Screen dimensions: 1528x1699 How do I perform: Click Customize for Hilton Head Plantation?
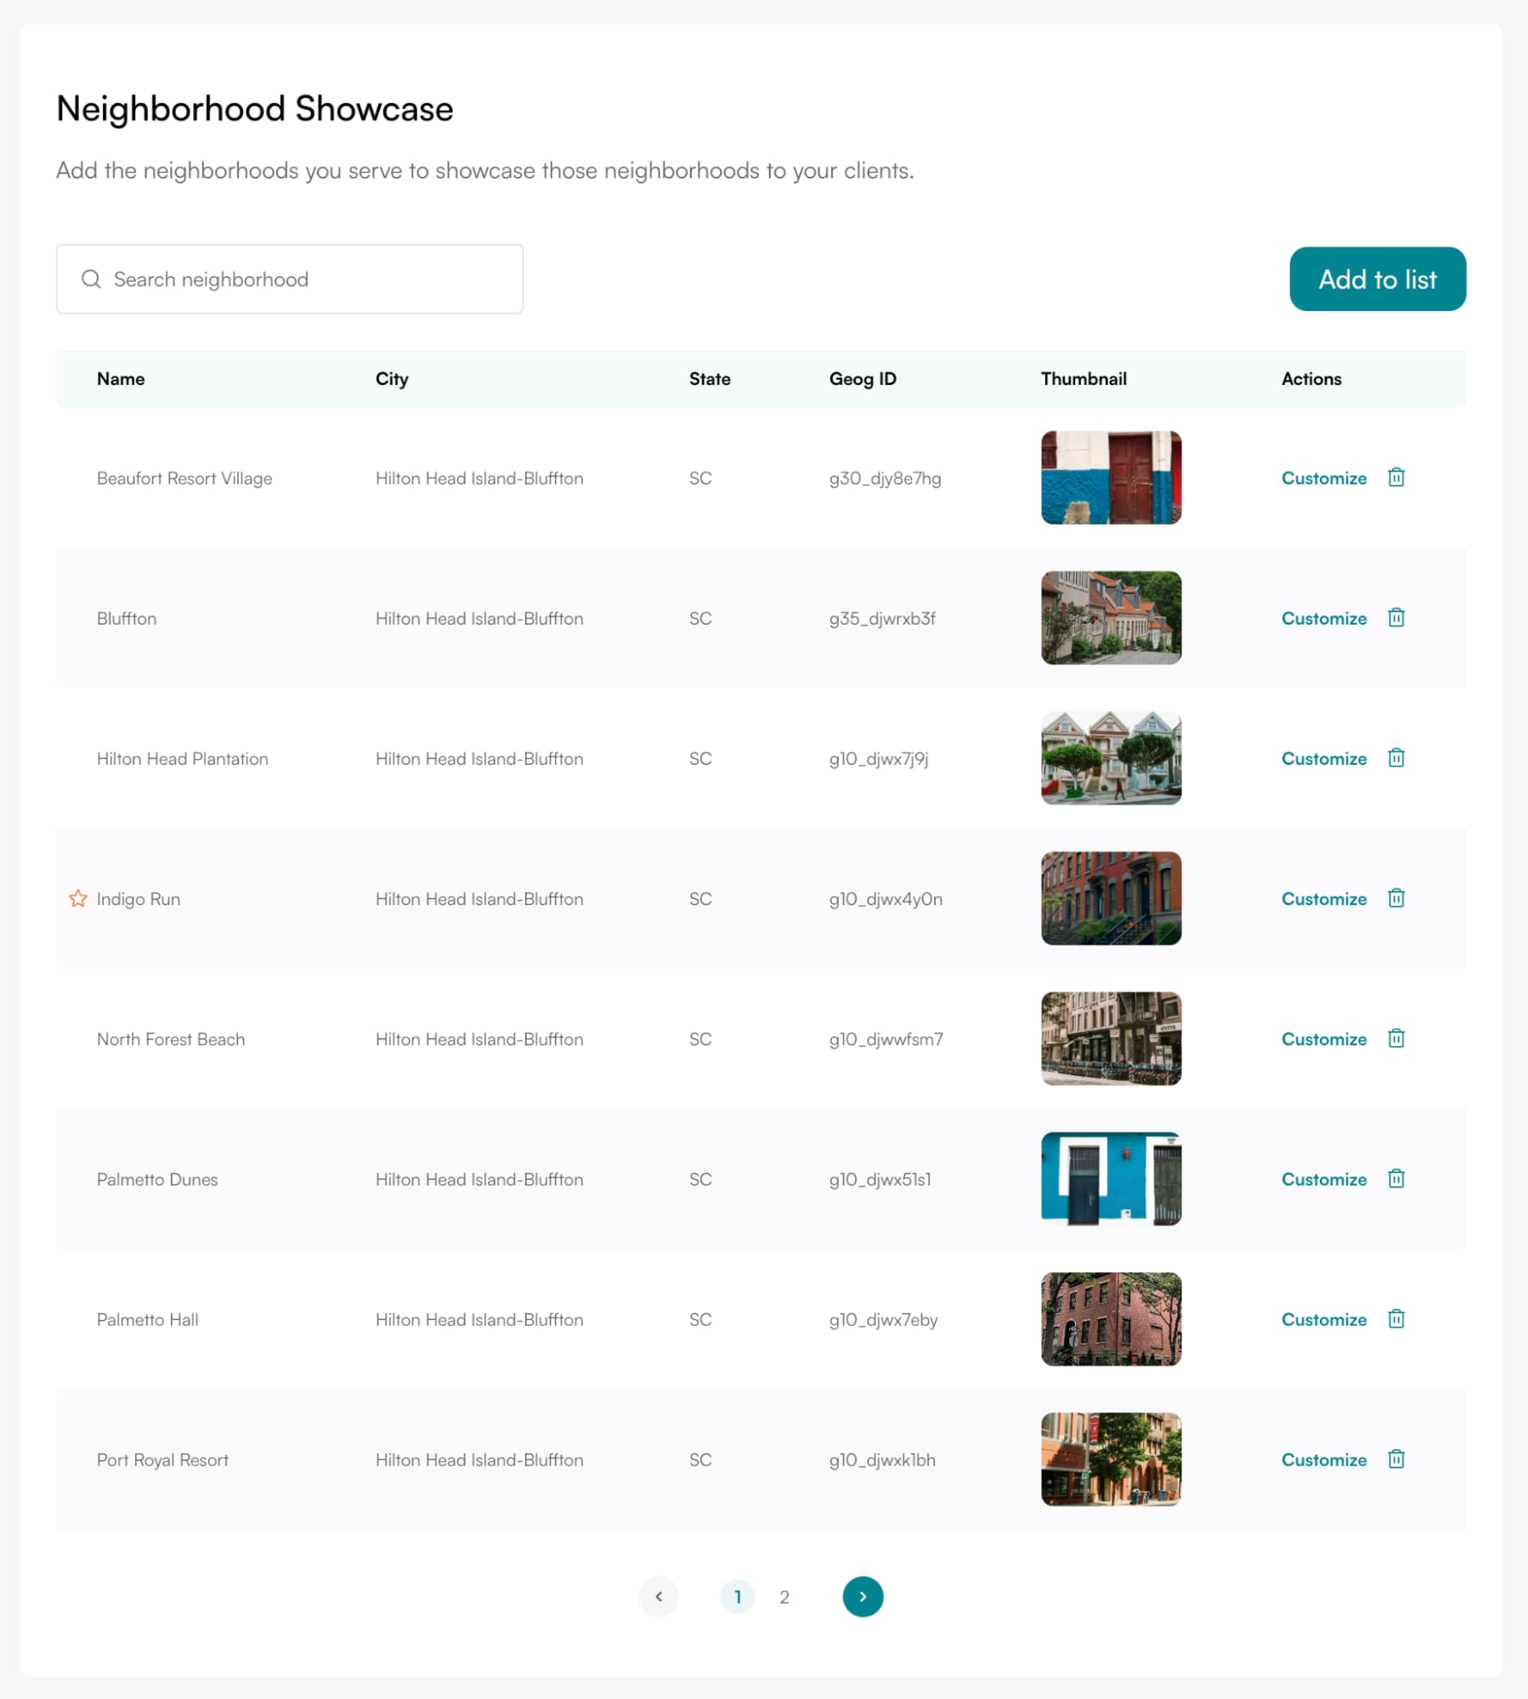[x=1324, y=759]
